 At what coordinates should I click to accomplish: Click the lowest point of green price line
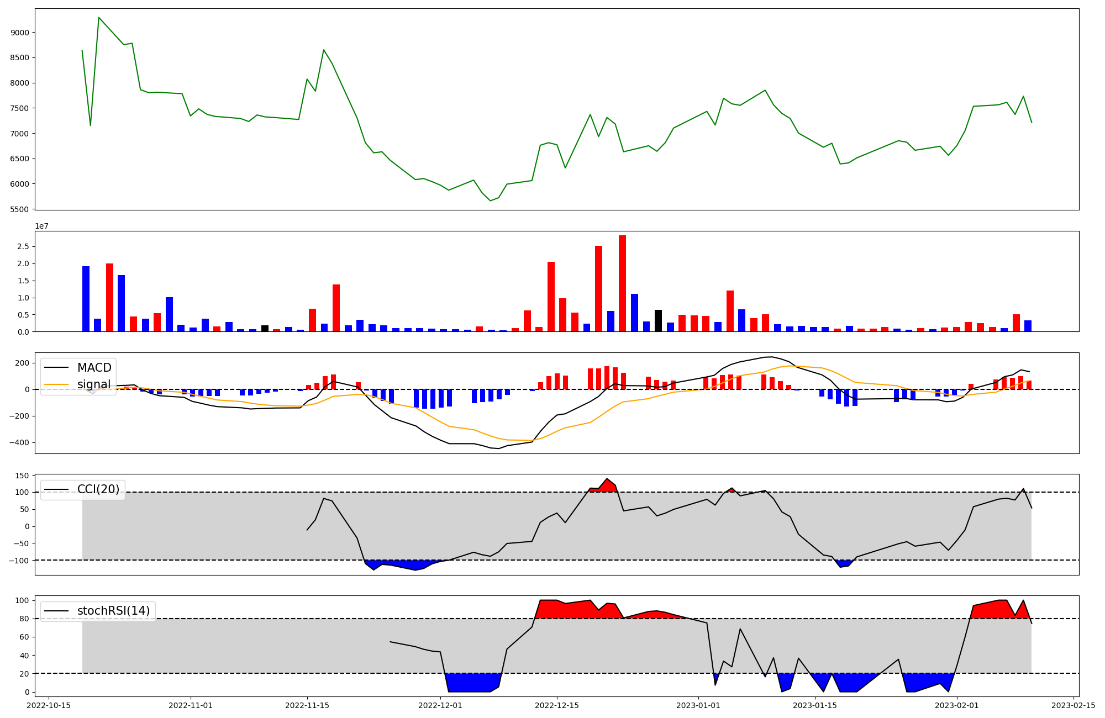click(x=490, y=200)
